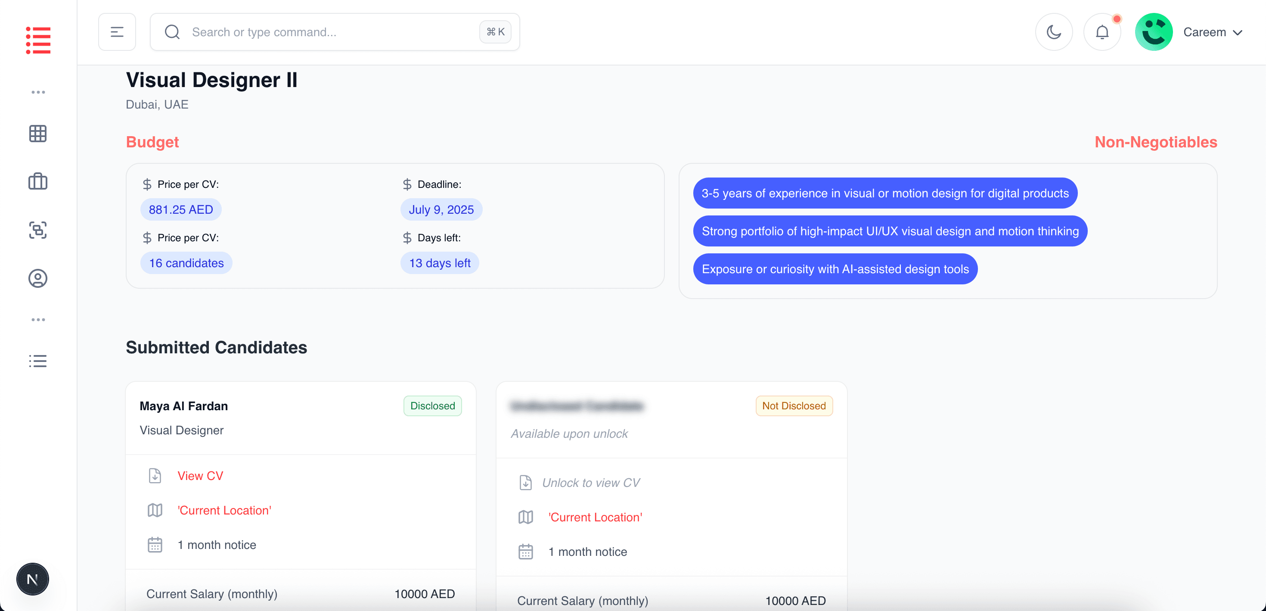Click the 16 candidates badge
The image size is (1266, 611).
(186, 263)
